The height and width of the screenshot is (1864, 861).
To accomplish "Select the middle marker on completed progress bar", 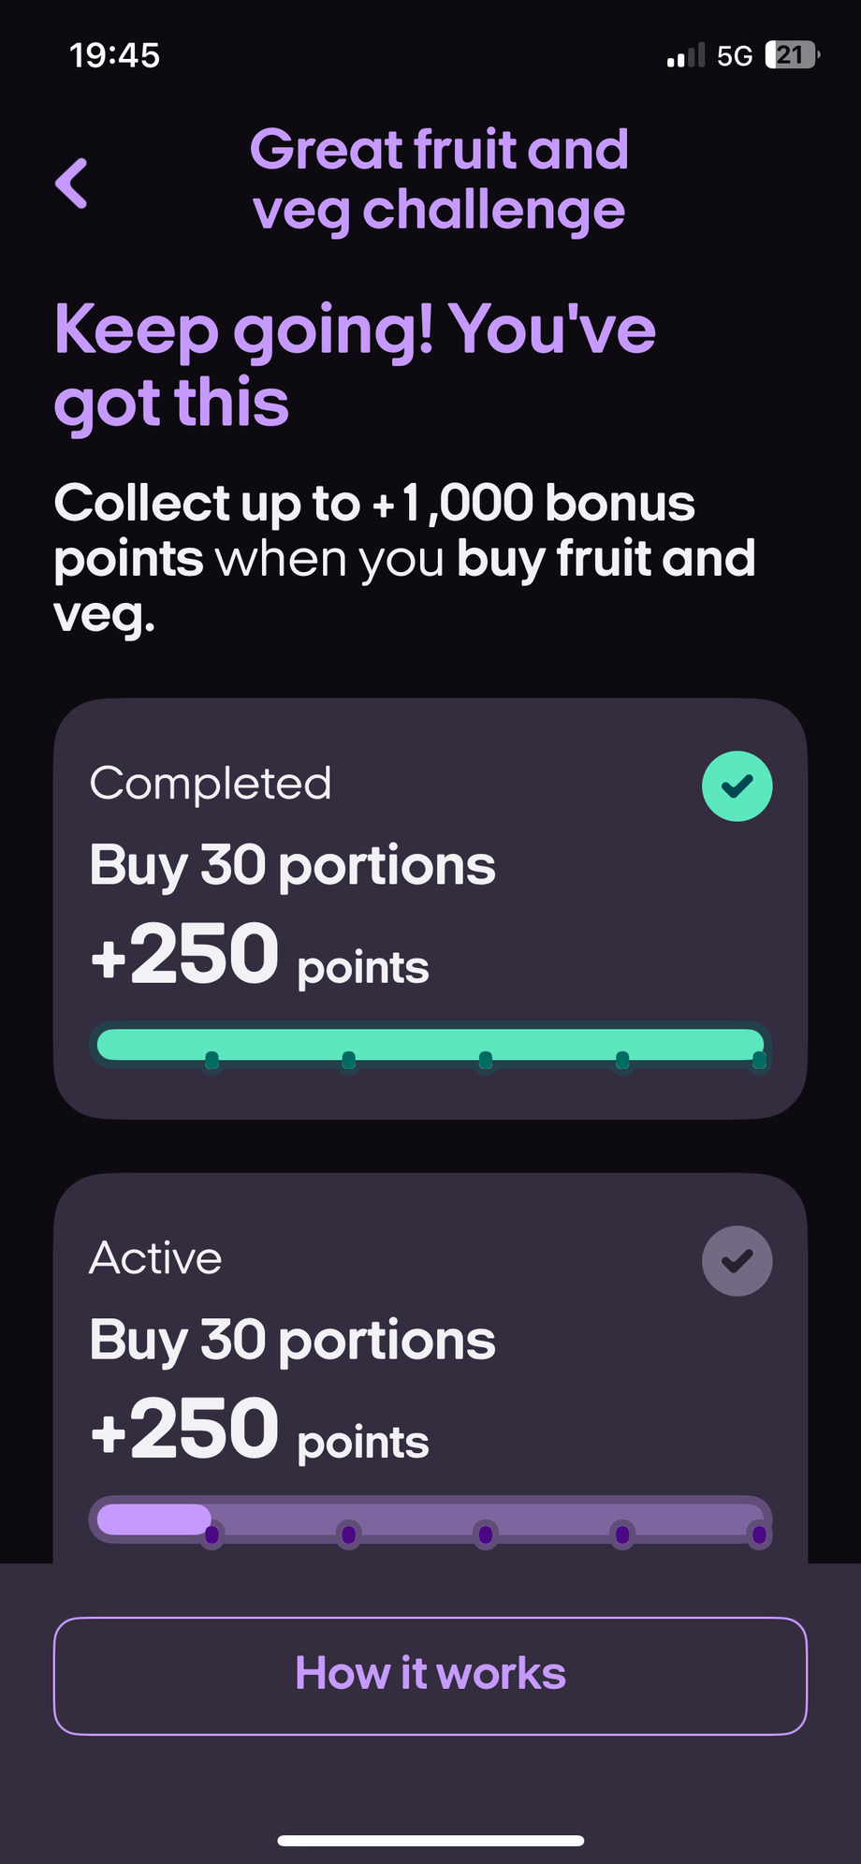I will click(485, 1060).
